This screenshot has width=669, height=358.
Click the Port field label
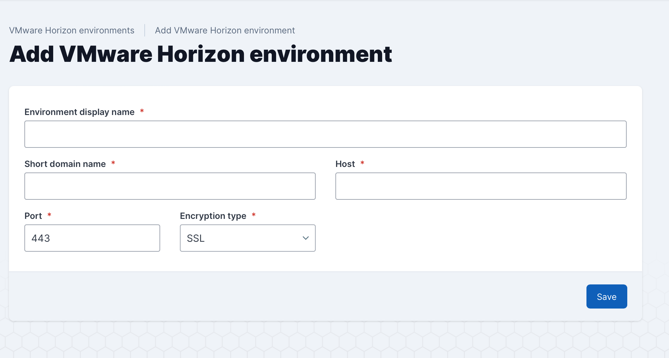(x=33, y=216)
